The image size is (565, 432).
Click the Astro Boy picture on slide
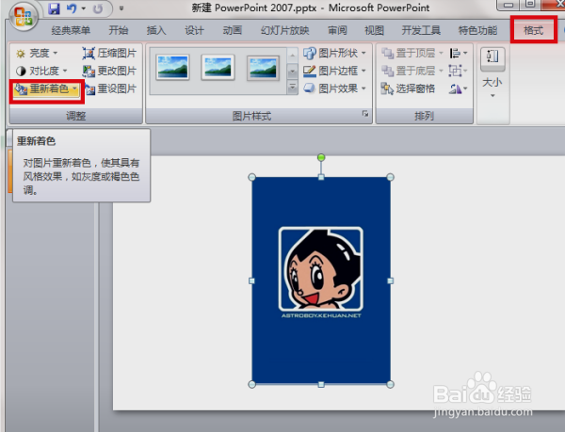pos(321,280)
